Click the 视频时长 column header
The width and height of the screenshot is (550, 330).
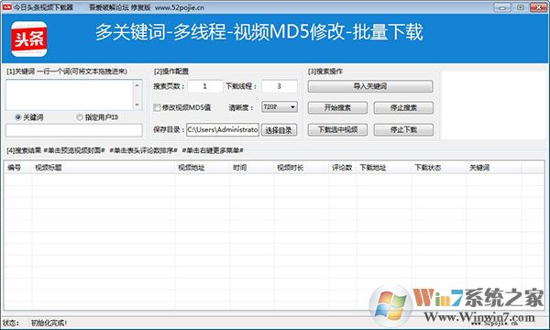pos(302,168)
